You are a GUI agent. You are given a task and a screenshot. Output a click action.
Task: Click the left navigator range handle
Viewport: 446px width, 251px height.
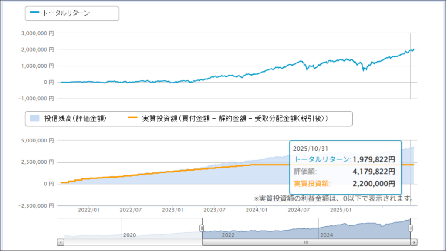[202, 228]
